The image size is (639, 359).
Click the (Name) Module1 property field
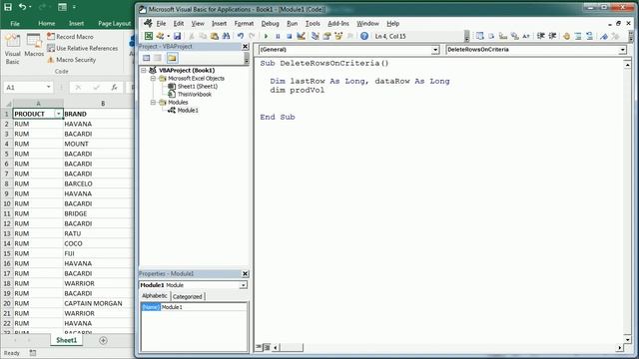[x=194, y=307]
